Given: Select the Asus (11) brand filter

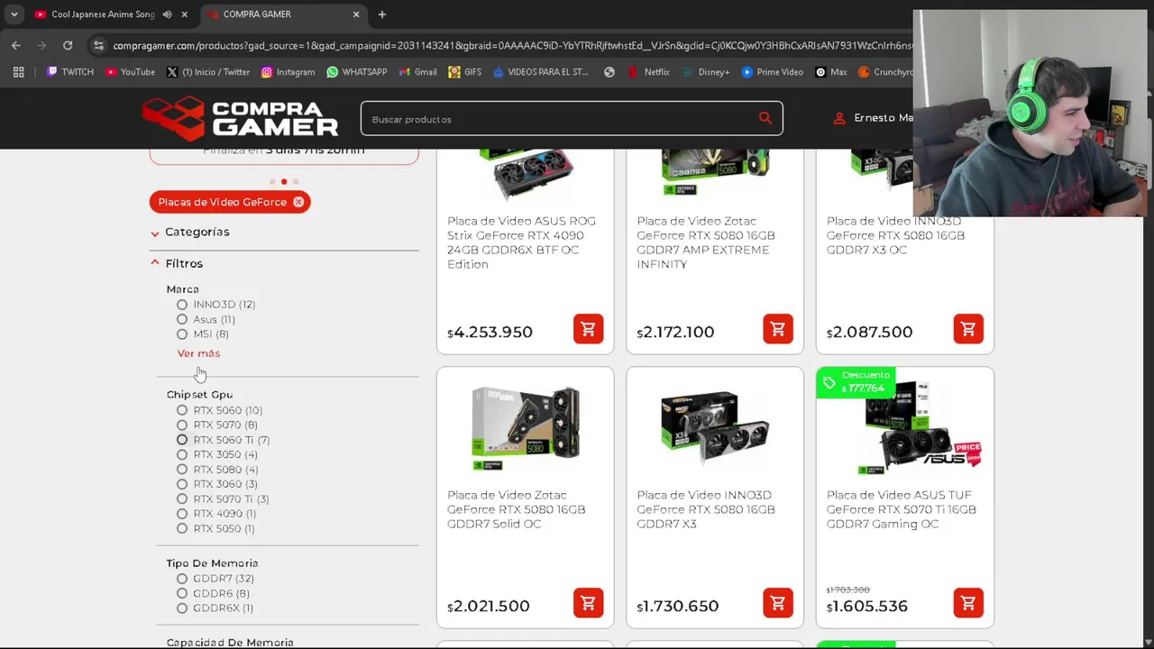Looking at the screenshot, I should pyautogui.click(x=182, y=319).
